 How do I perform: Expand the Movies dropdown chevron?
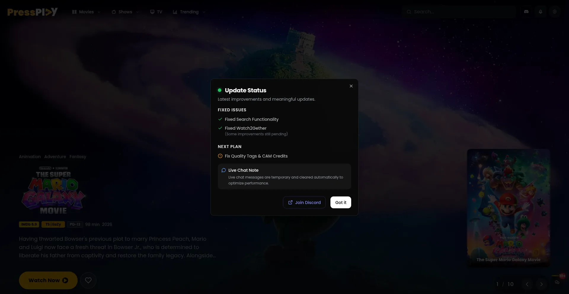[99, 12]
